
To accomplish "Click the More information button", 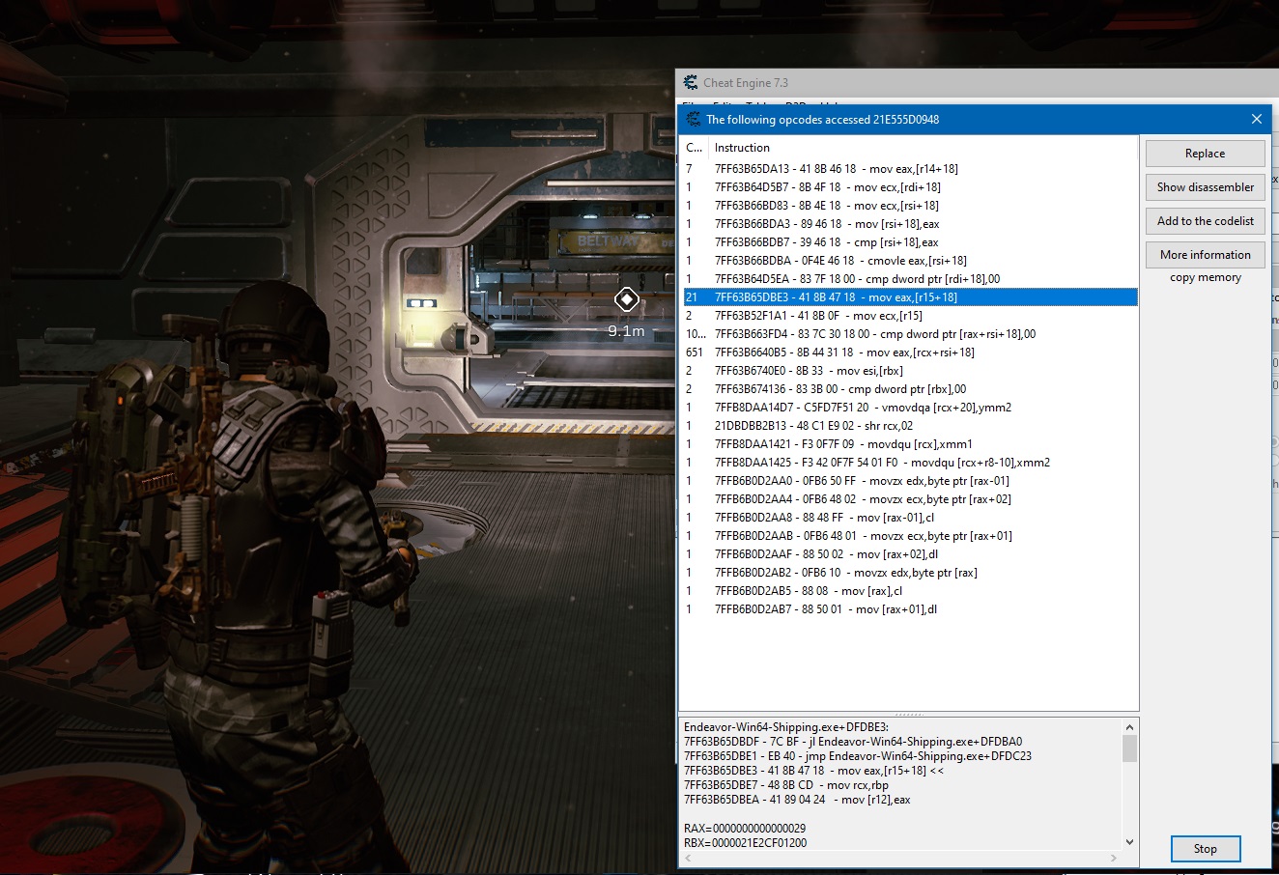I will coord(1205,255).
